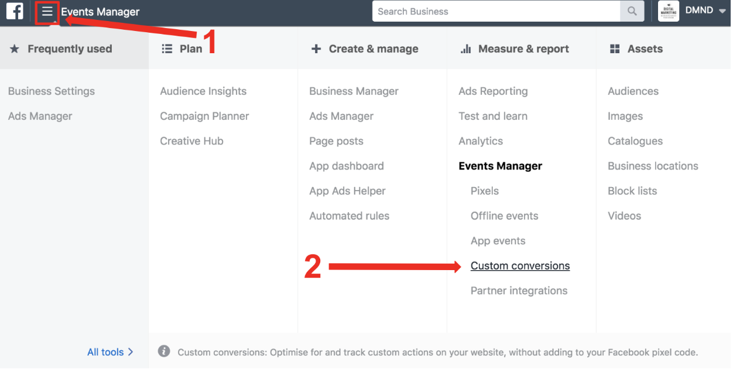Open Audiences under Assets
Image resolution: width=733 pixels, height=373 pixels.
pyautogui.click(x=633, y=91)
